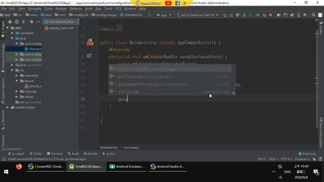Select res (generated) in tree
324x182 pixels.
point(28,102)
